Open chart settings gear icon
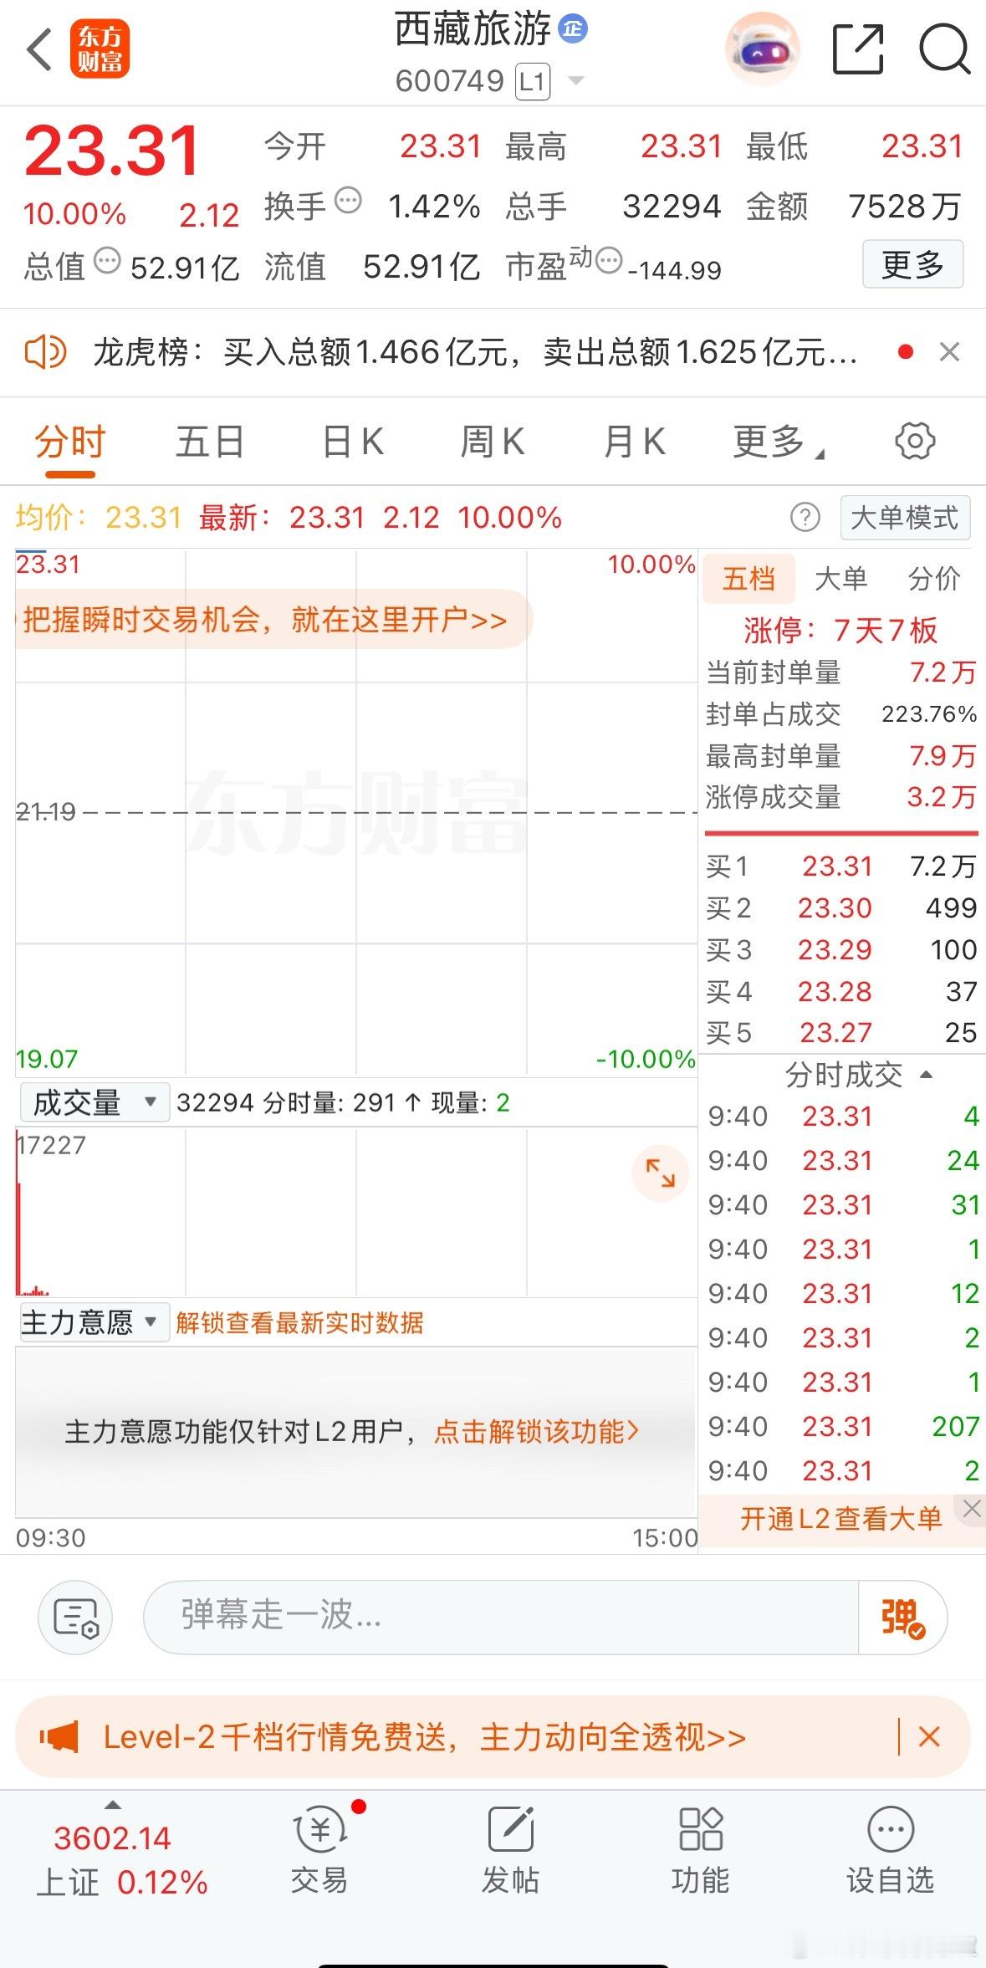This screenshot has height=1968, width=986. [915, 441]
